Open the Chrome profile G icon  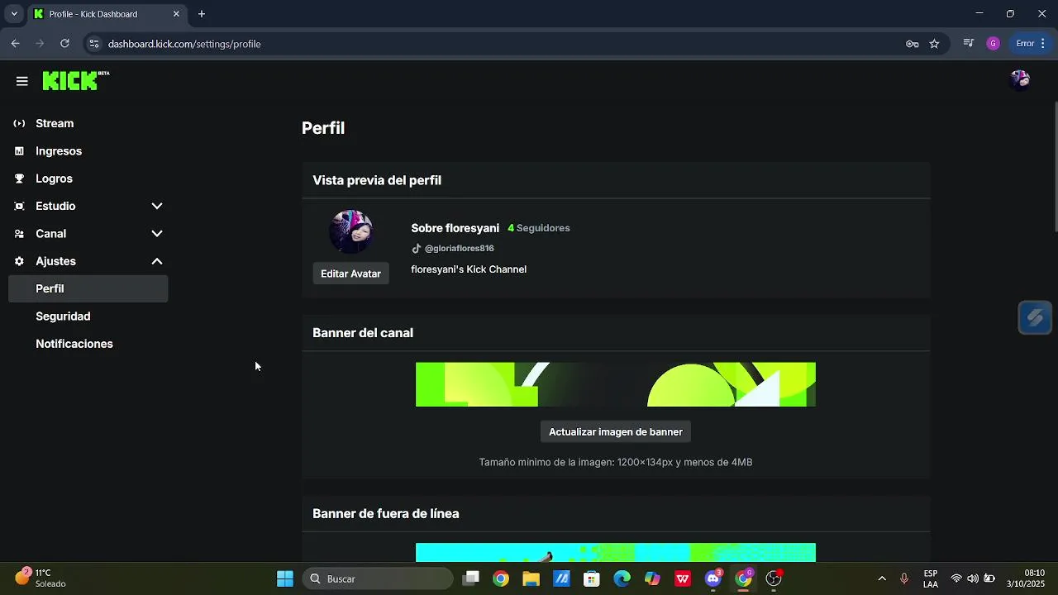point(994,44)
